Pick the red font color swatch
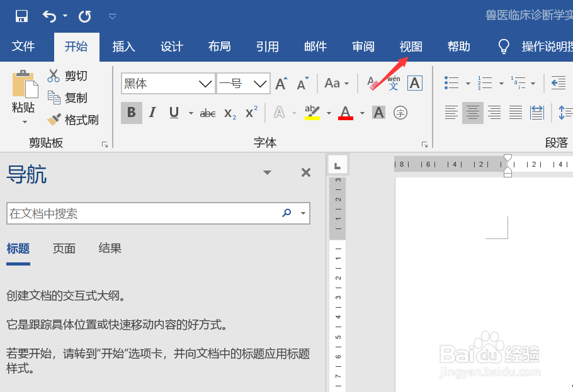Screen dimensions: 573x392 pyautogui.click(x=345, y=113)
